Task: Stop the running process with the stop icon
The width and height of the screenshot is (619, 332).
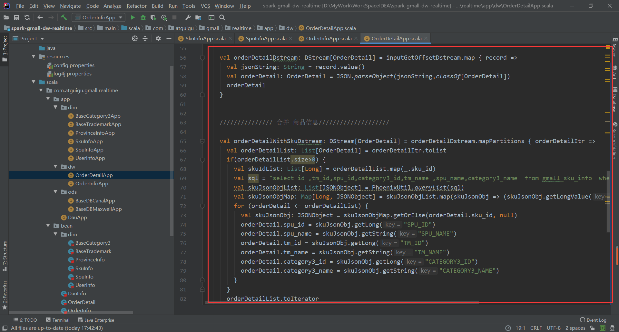Action: (174, 17)
